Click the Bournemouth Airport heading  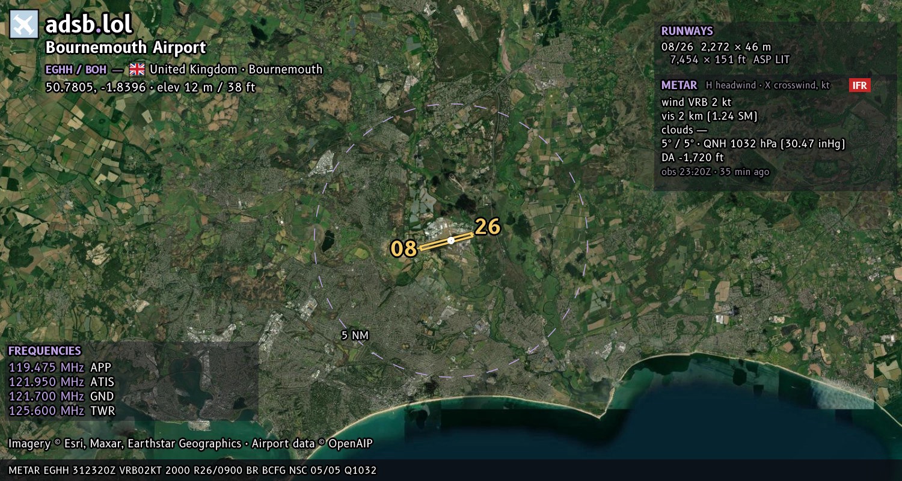click(x=126, y=47)
